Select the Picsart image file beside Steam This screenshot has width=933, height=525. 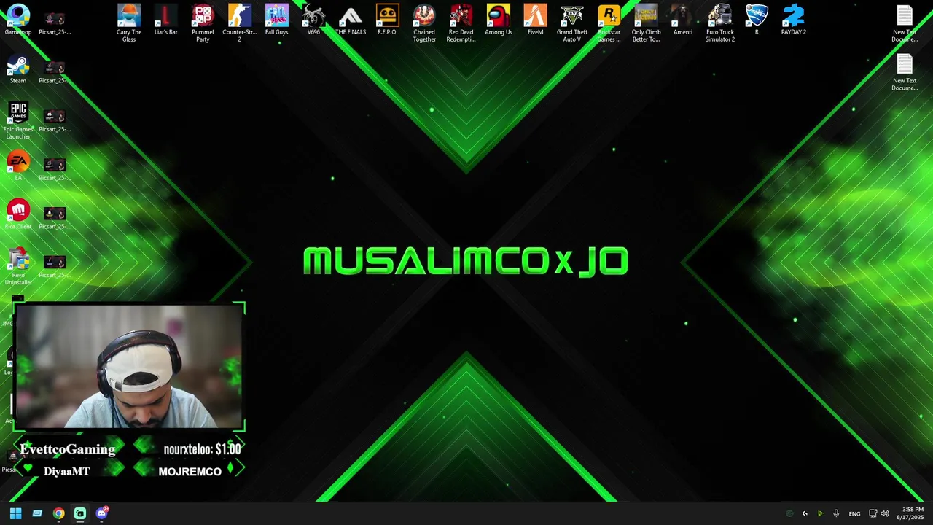coord(55,71)
